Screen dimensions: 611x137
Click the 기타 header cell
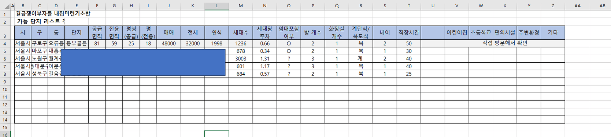click(553, 32)
